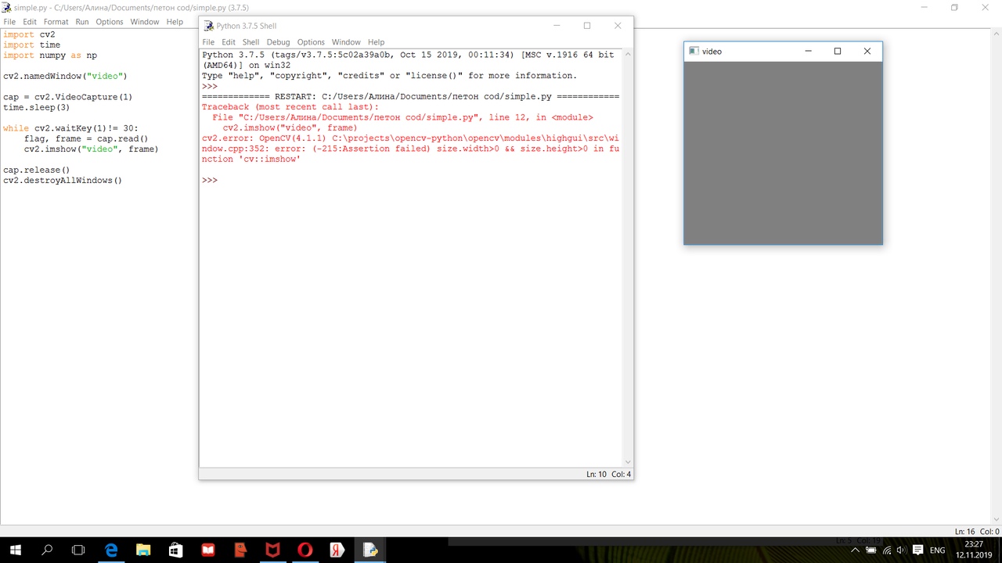
Task: Restore down the simple.py editor window
Action: [954, 7]
